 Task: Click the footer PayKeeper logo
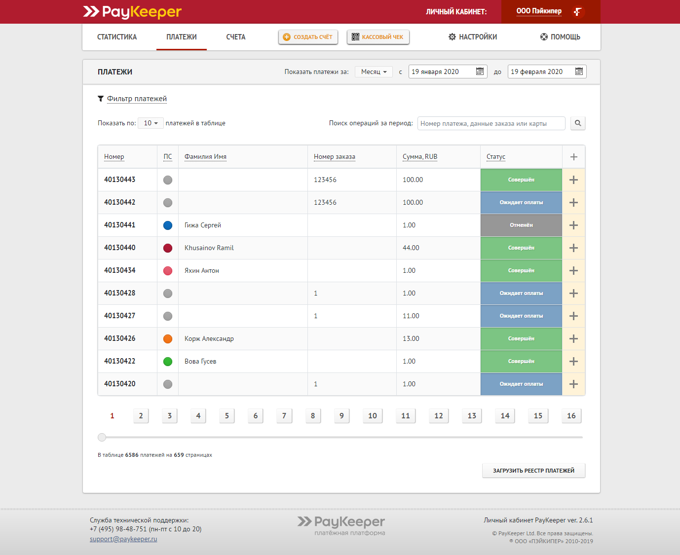point(341,525)
